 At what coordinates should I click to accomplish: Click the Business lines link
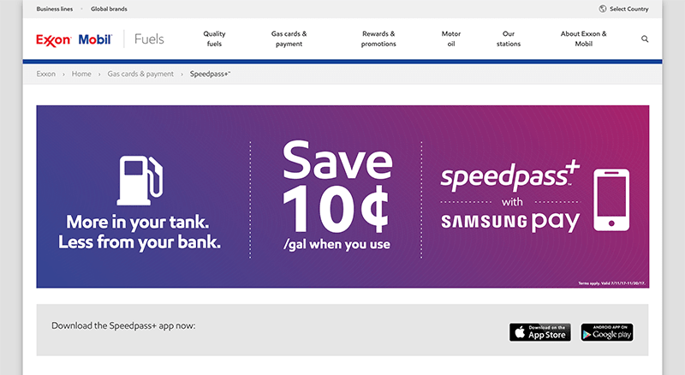55,9
